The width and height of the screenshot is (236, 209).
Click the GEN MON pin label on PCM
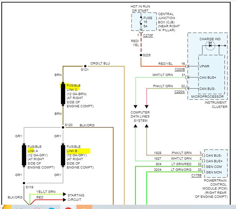coord(214,172)
